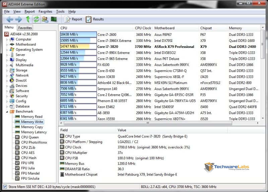Expand the Network tree node
Viewport: 268px width, 192px height.
click(x=7, y=76)
